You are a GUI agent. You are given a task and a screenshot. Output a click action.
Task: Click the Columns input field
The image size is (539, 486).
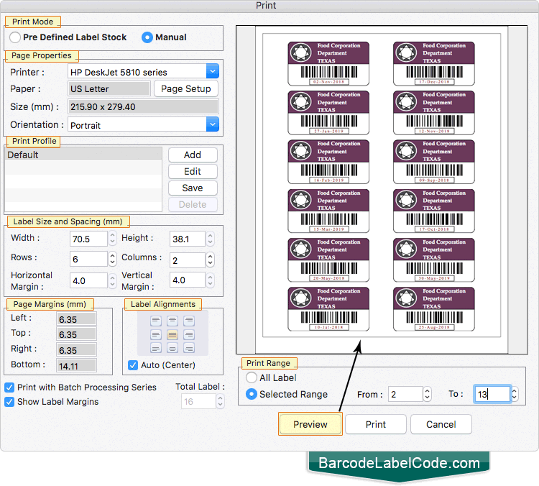(x=188, y=260)
